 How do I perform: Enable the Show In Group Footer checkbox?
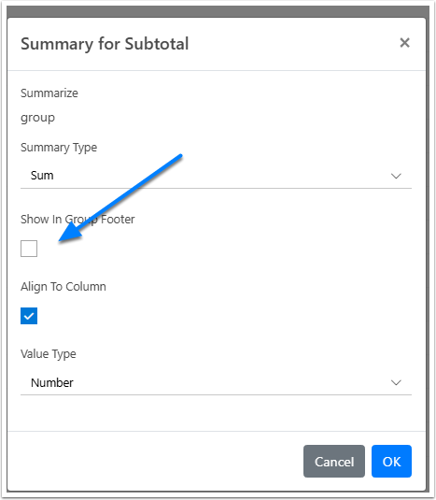29,249
